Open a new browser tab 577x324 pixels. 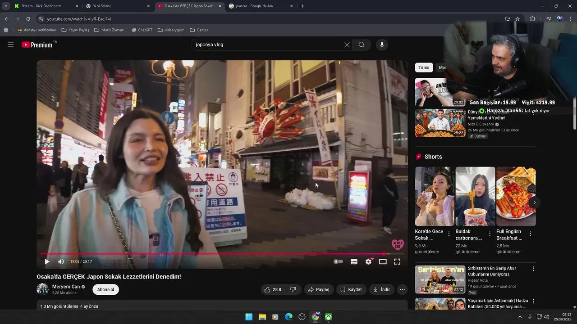302,6
